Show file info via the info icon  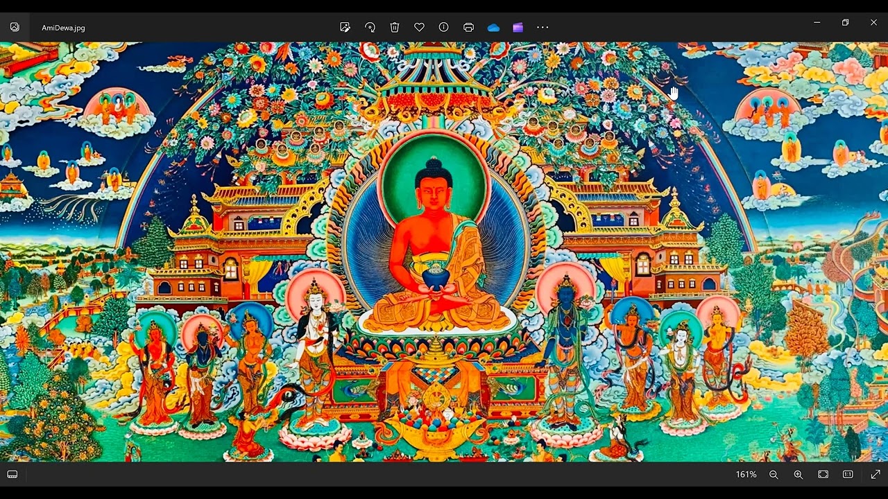(444, 27)
